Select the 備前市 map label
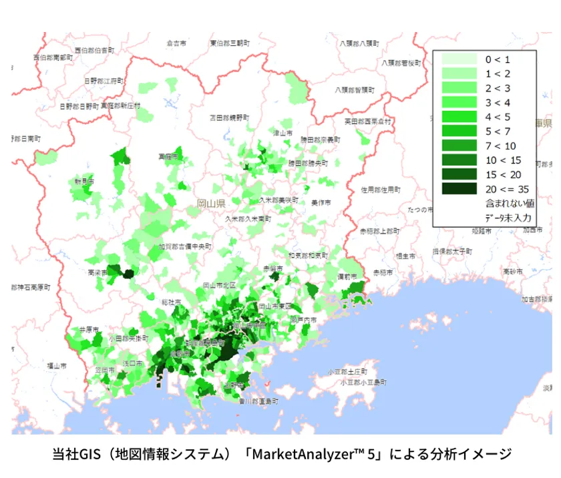 pyautogui.click(x=347, y=276)
